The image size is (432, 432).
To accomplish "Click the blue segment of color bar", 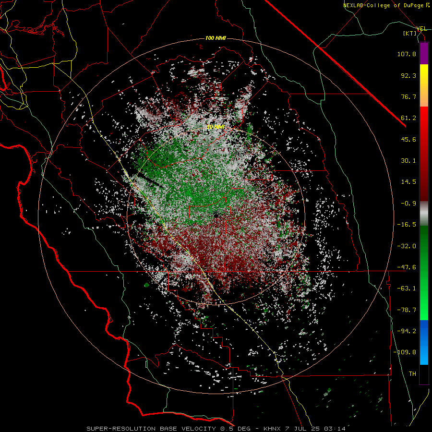I will 424,342.
